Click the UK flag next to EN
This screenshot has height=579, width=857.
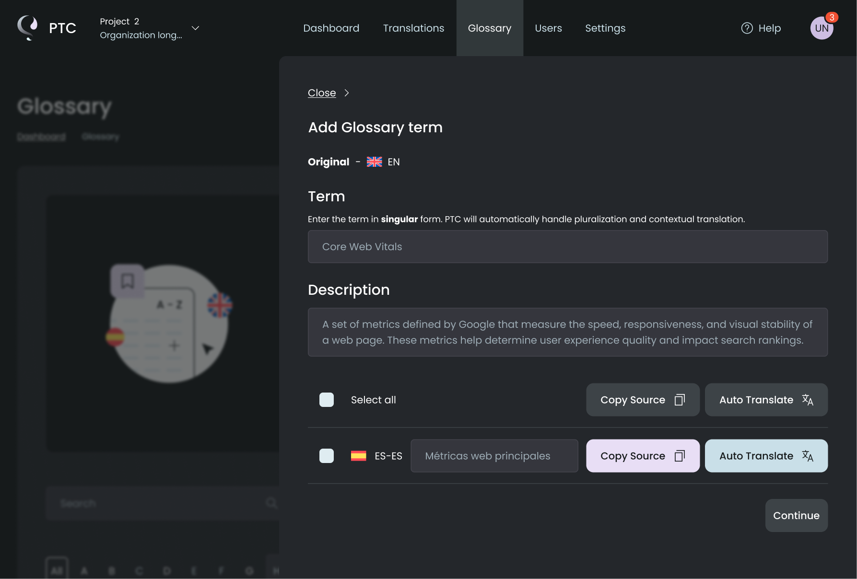[374, 162]
